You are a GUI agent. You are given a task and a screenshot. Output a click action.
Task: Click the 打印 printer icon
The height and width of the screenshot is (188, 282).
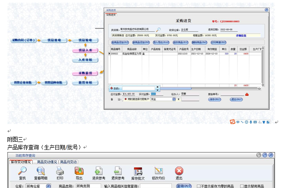60,171
